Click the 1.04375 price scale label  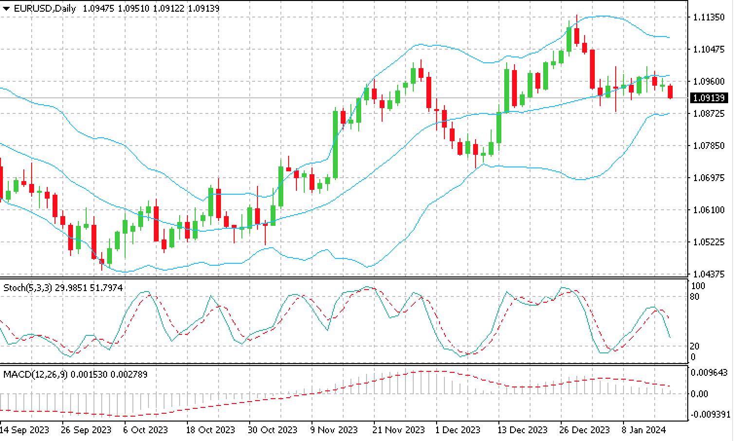pos(709,274)
